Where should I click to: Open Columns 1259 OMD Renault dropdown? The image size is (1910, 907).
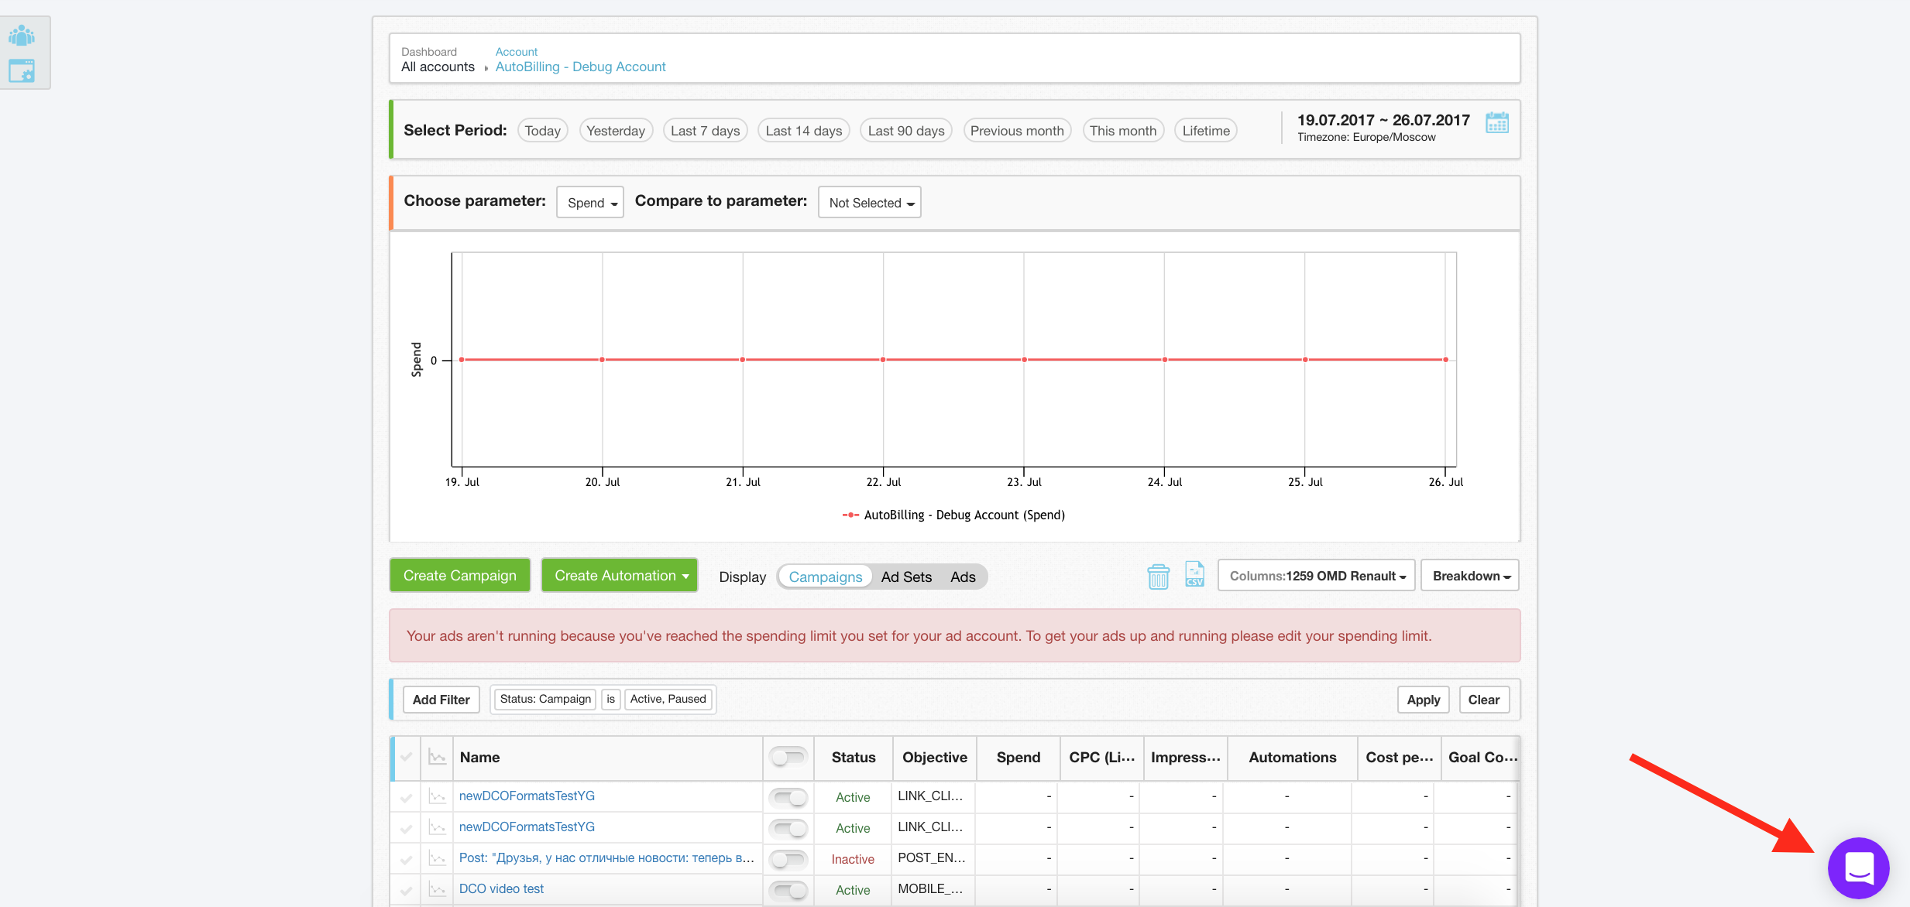click(x=1316, y=576)
